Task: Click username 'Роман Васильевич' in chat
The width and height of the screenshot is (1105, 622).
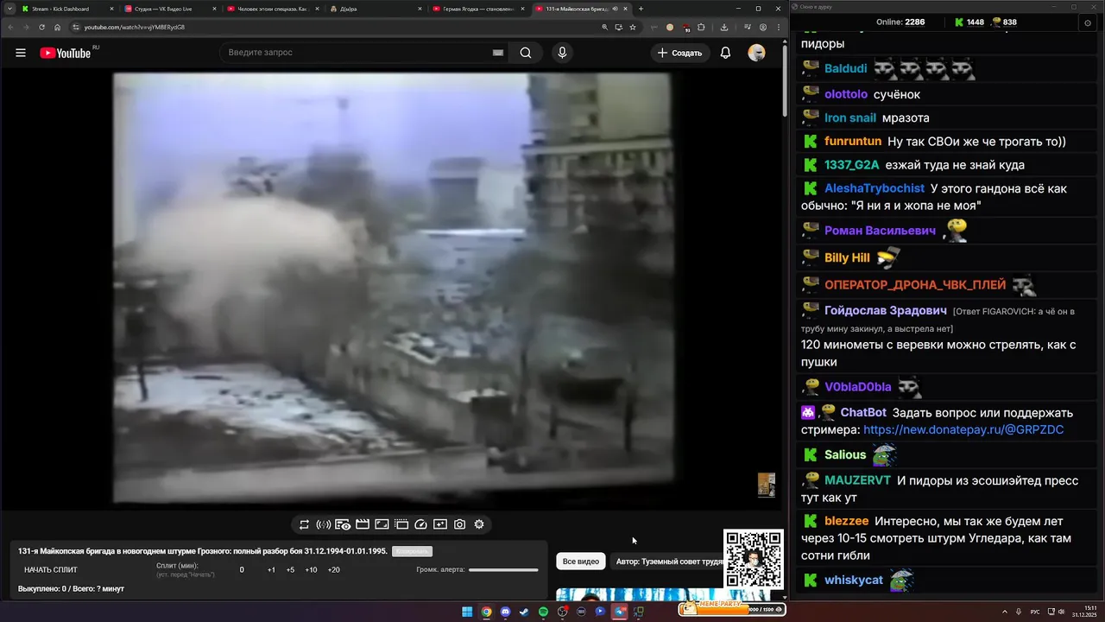Action: click(x=881, y=231)
